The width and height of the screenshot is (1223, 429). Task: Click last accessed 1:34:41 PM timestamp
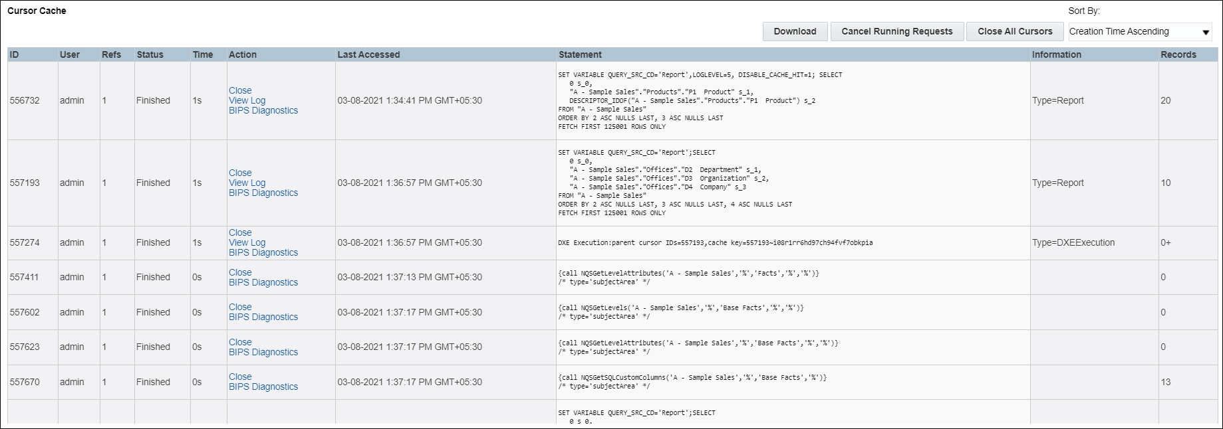(410, 100)
